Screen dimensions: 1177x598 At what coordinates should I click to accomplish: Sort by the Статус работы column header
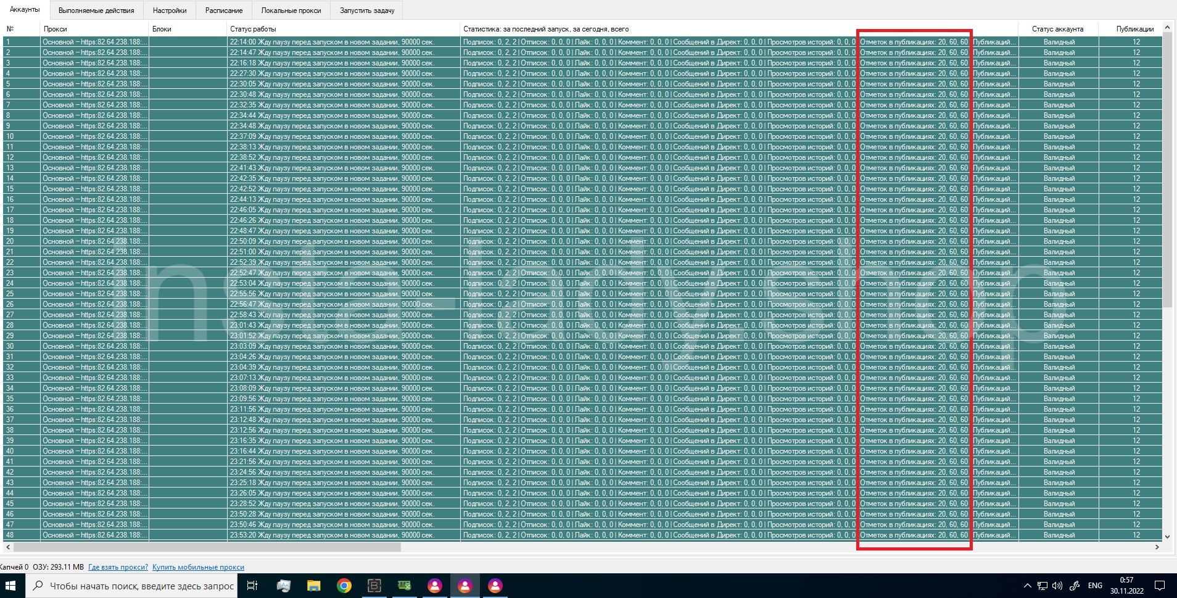343,29
